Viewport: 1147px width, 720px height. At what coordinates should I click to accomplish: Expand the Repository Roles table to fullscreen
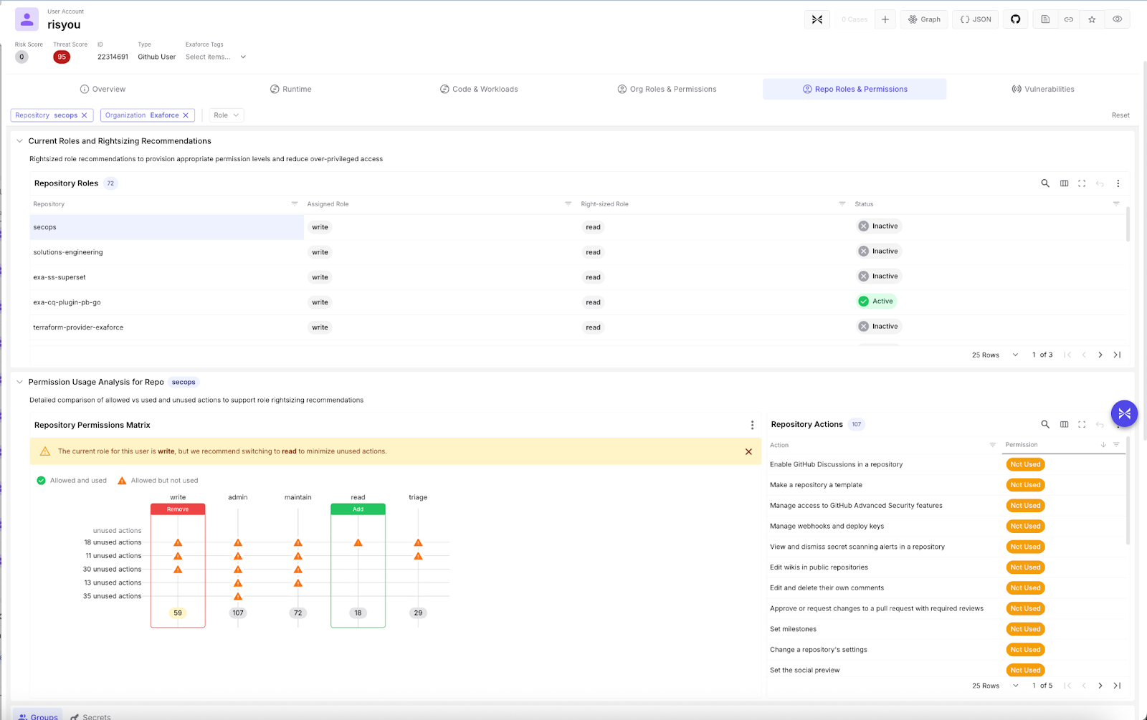point(1082,183)
